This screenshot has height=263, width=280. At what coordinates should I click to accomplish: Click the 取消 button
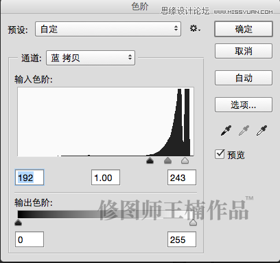244,51
